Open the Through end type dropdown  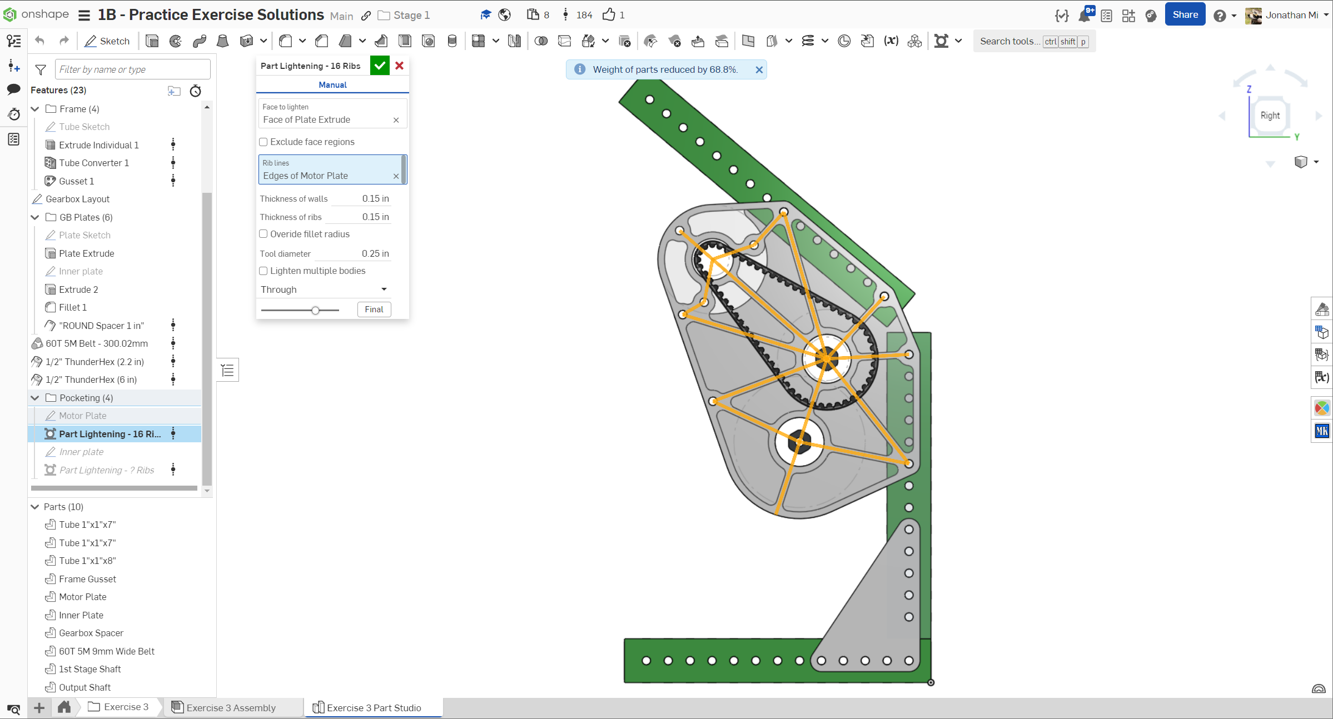coord(324,289)
